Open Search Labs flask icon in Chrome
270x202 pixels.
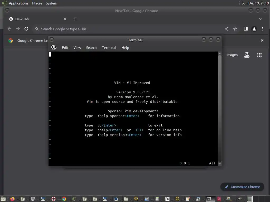coord(247,55)
